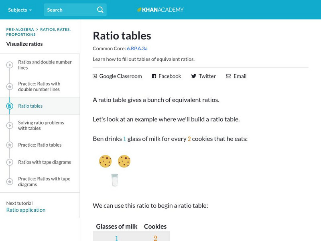Click the Twitter bird icon
The height and width of the screenshot is (241, 321).
click(194, 76)
